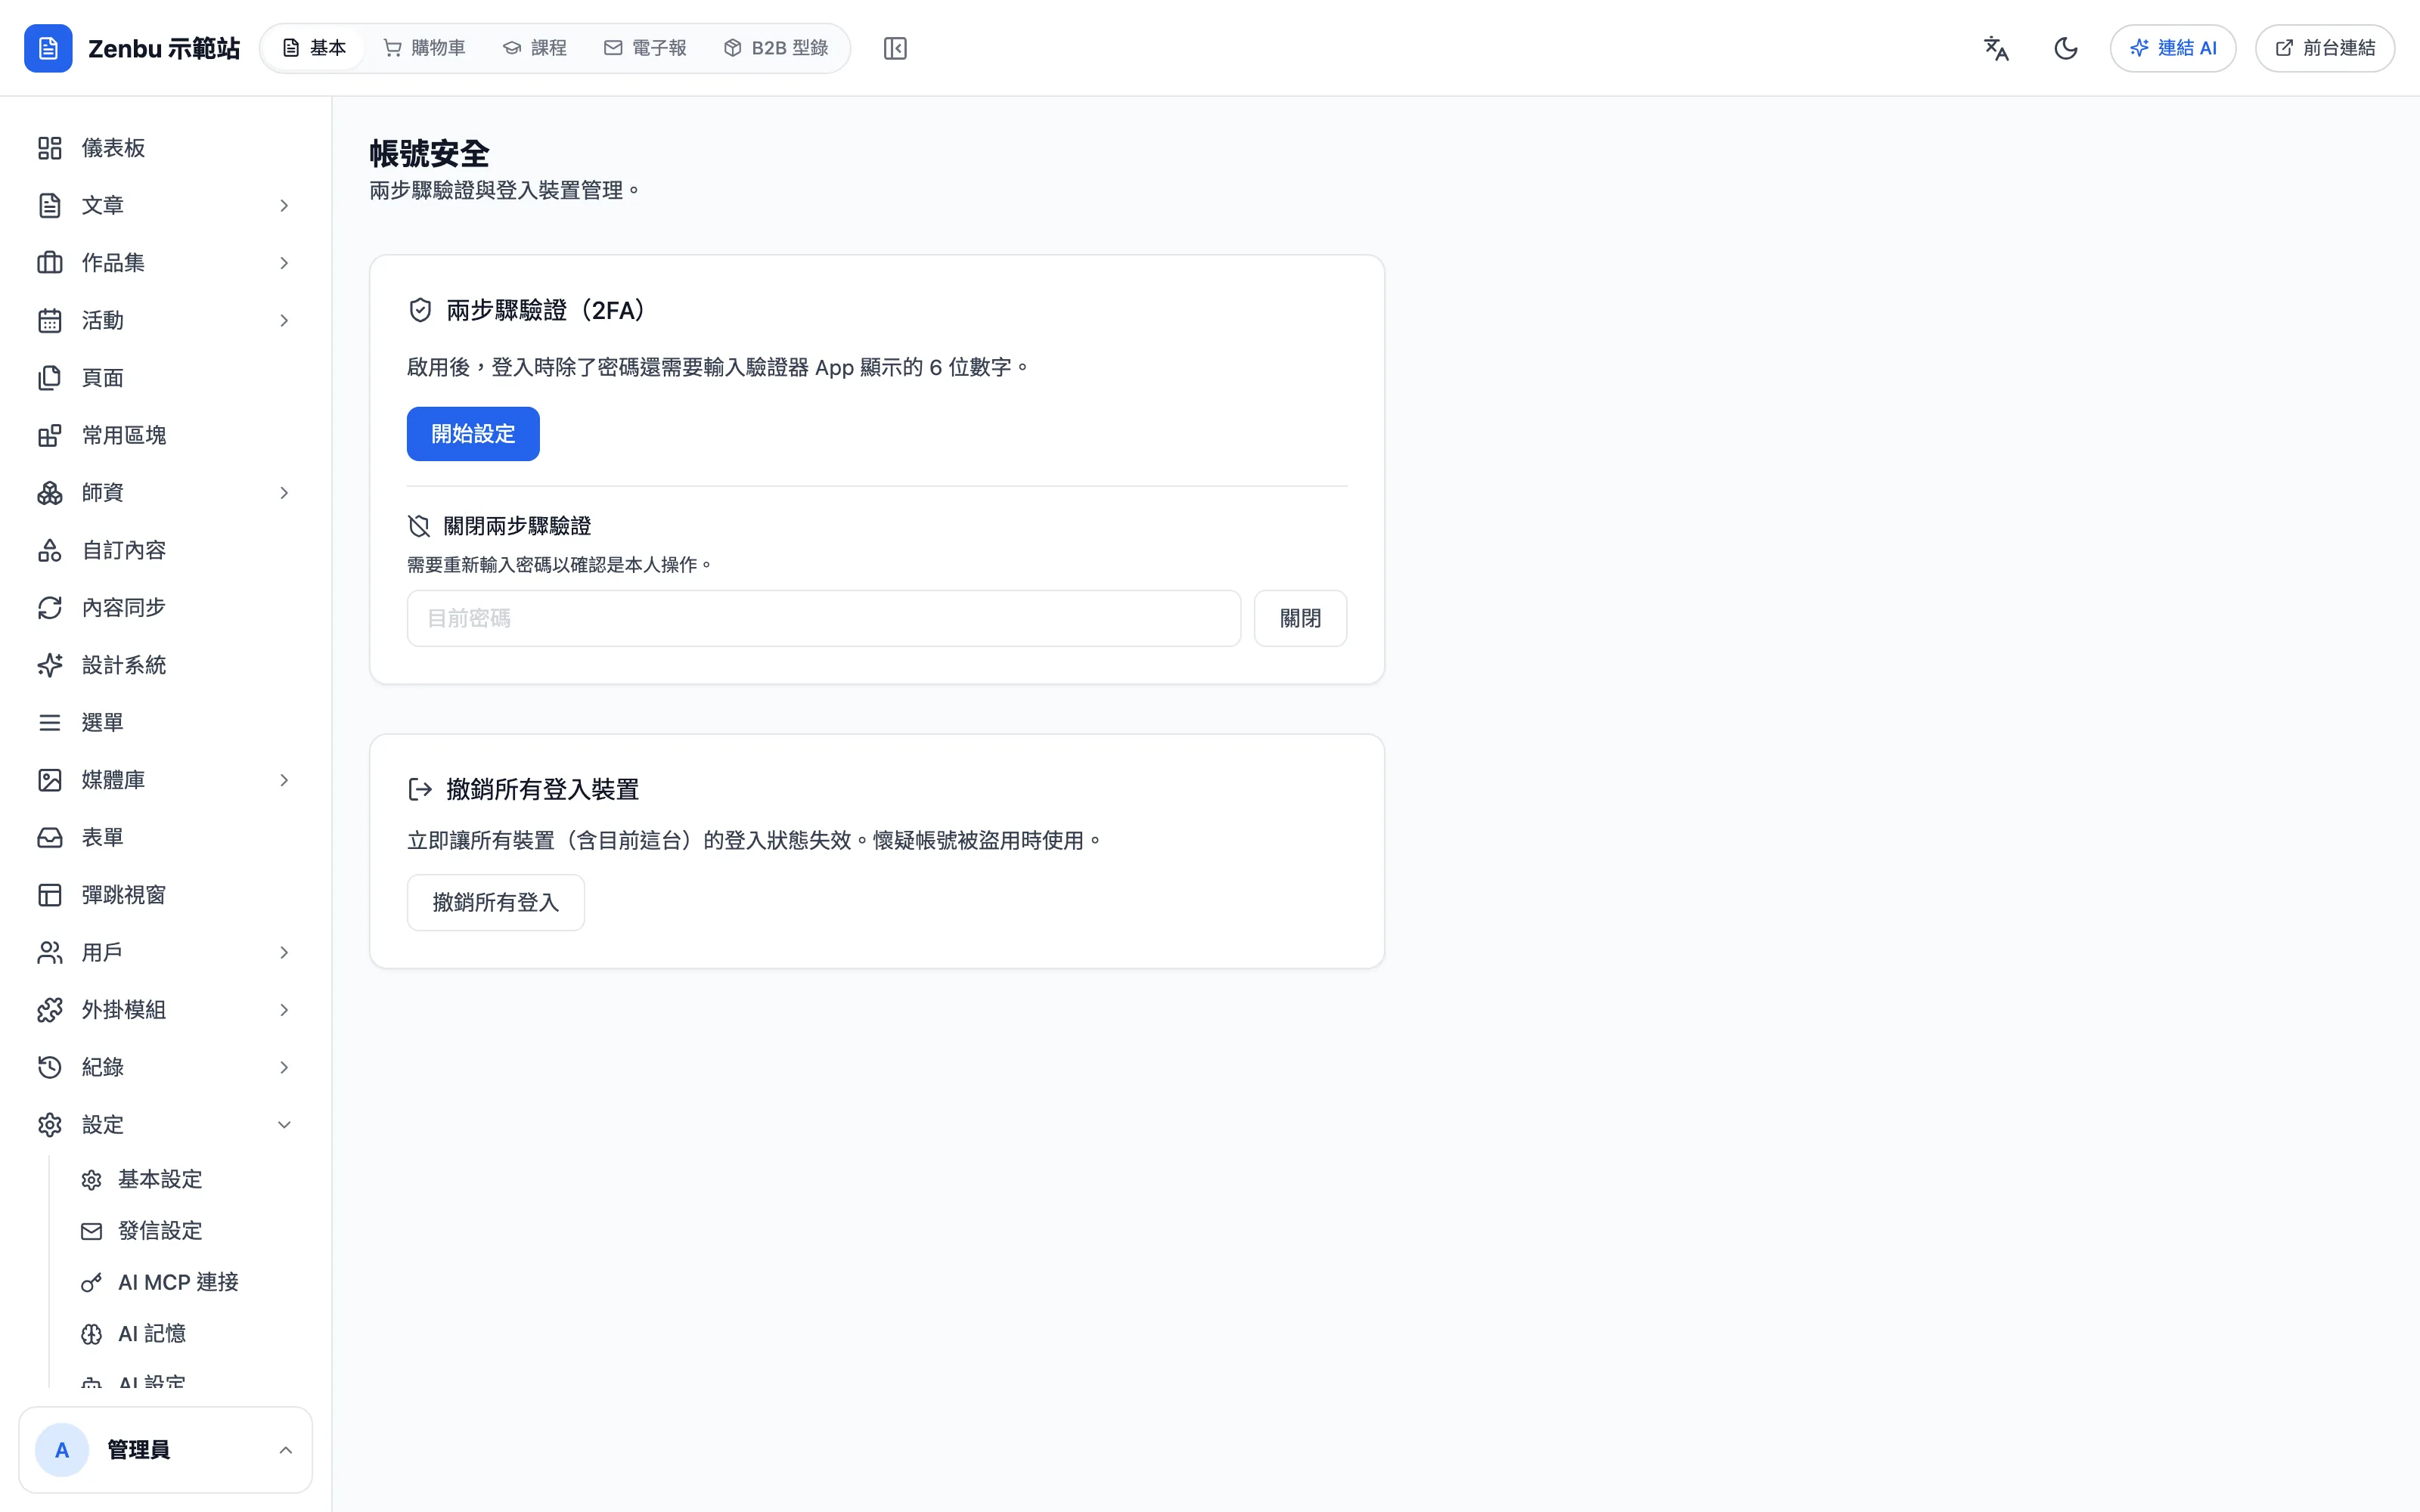The image size is (2420, 1512).
Task: Click the 基本設定 gear icon in submenu
Action: (92, 1180)
